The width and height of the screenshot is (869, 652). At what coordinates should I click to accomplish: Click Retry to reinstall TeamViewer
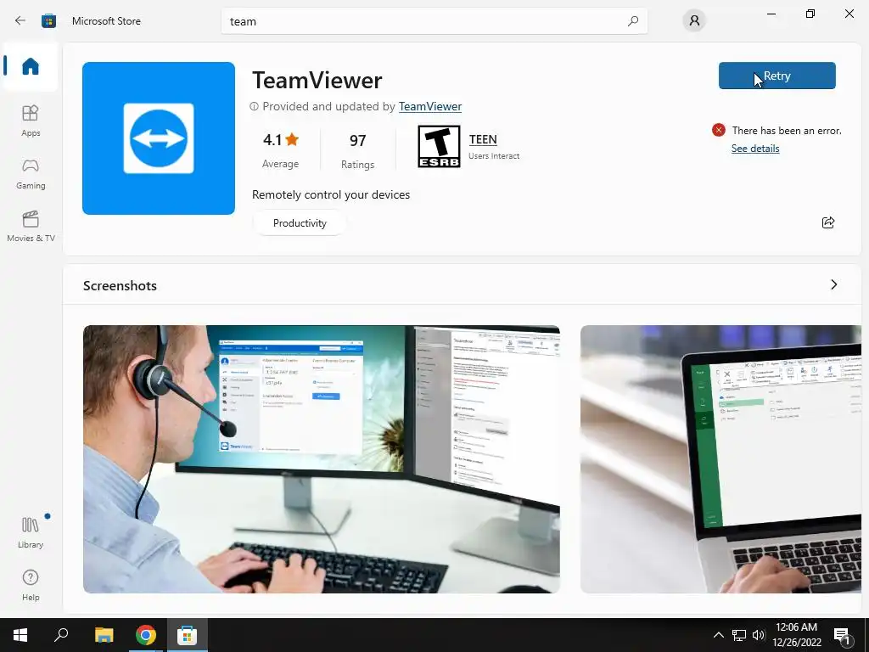pyautogui.click(x=777, y=76)
